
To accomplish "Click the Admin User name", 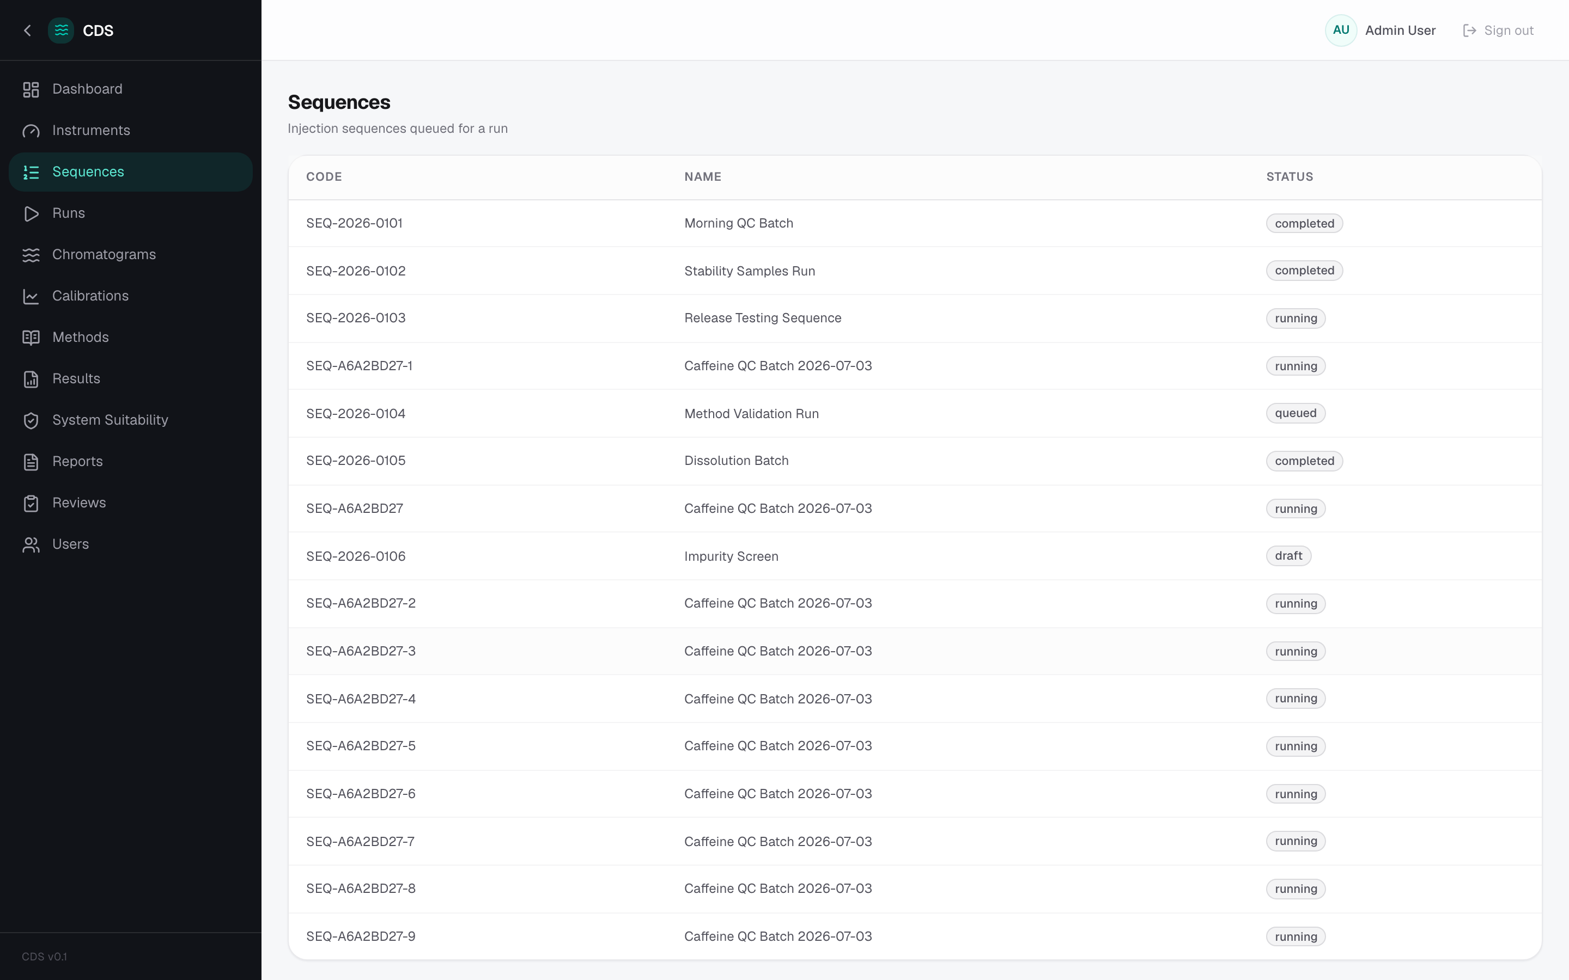I will [x=1400, y=30].
